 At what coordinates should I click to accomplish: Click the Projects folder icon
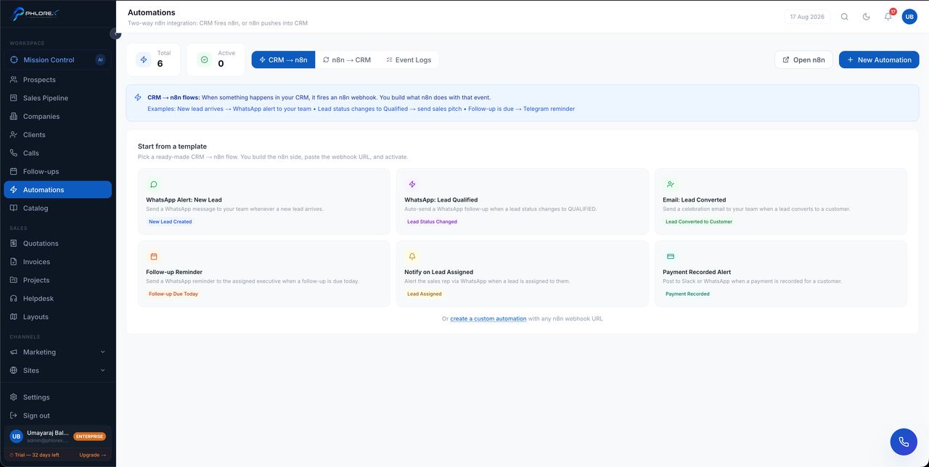click(x=14, y=280)
